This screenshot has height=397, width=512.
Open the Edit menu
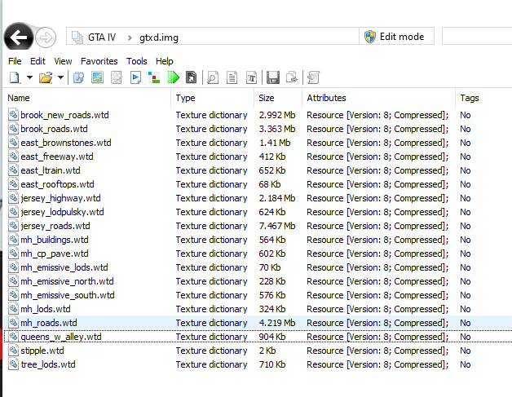coord(38,61)
